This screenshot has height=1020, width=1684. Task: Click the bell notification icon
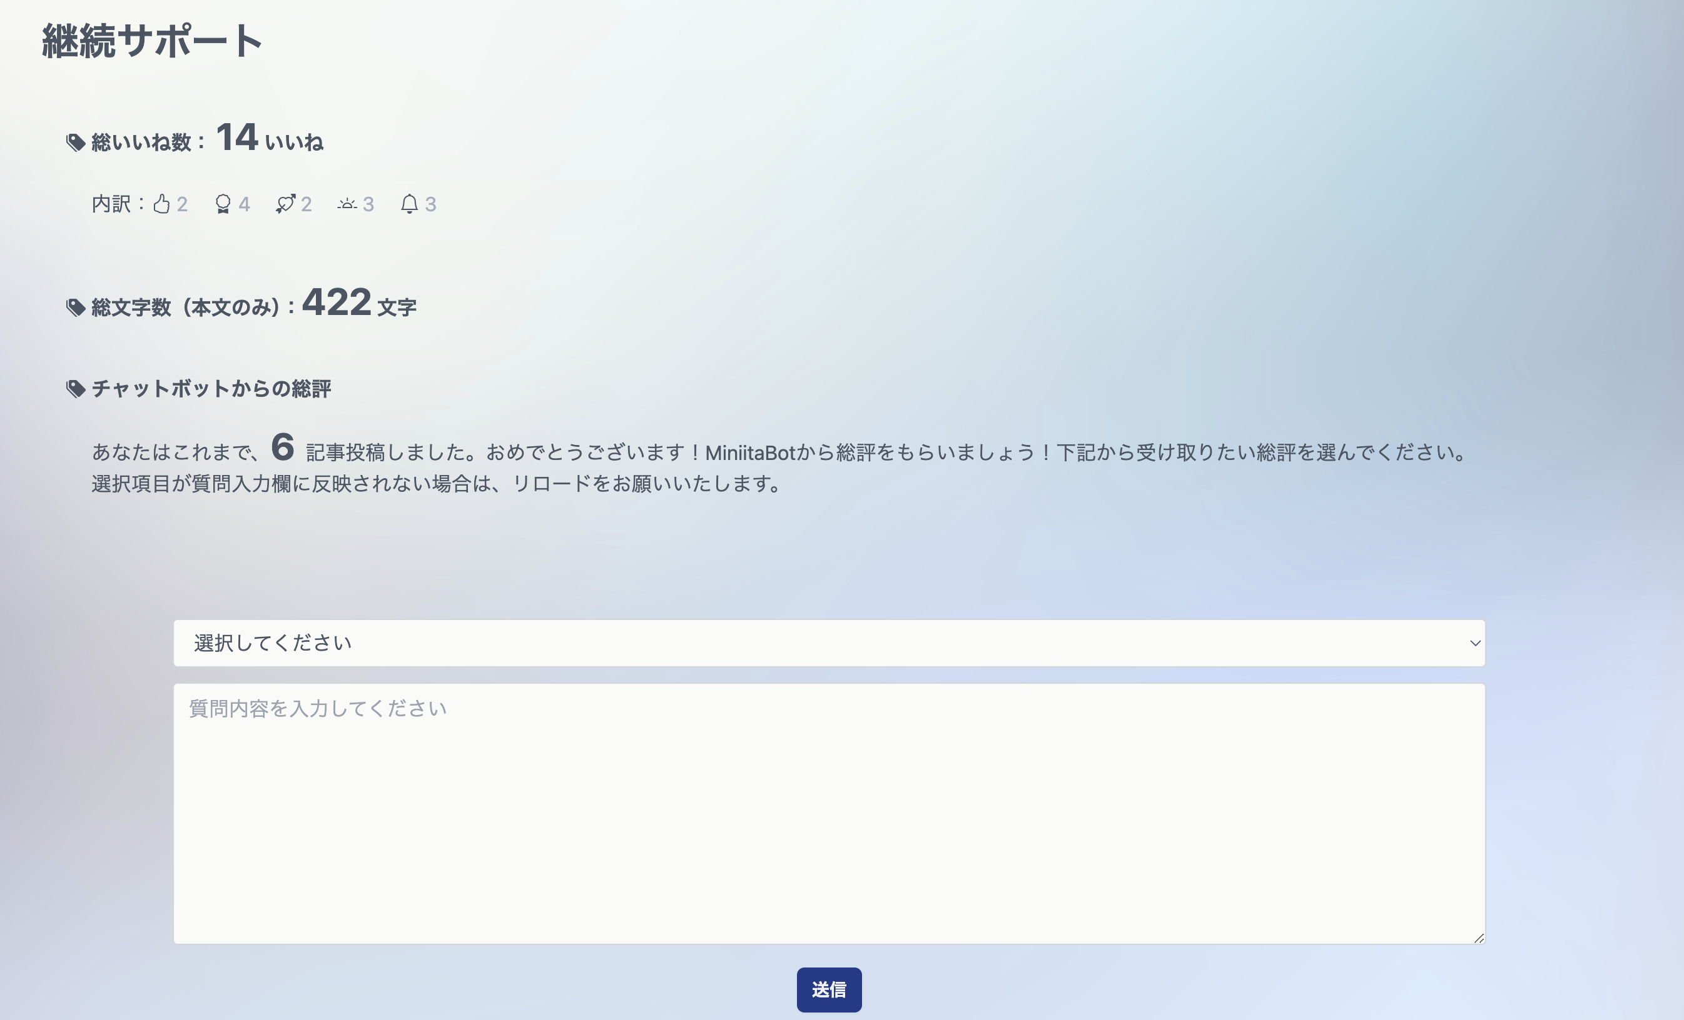point(411,204)
